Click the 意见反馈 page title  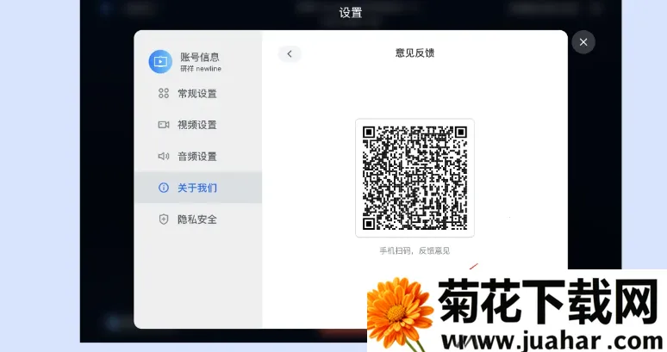[415, 53]
